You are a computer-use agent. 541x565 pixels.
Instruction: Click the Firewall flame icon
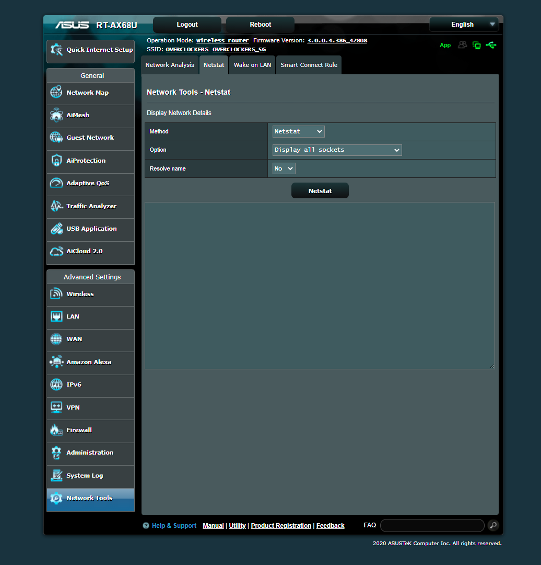pyautogui.click(x=56, y=430)
